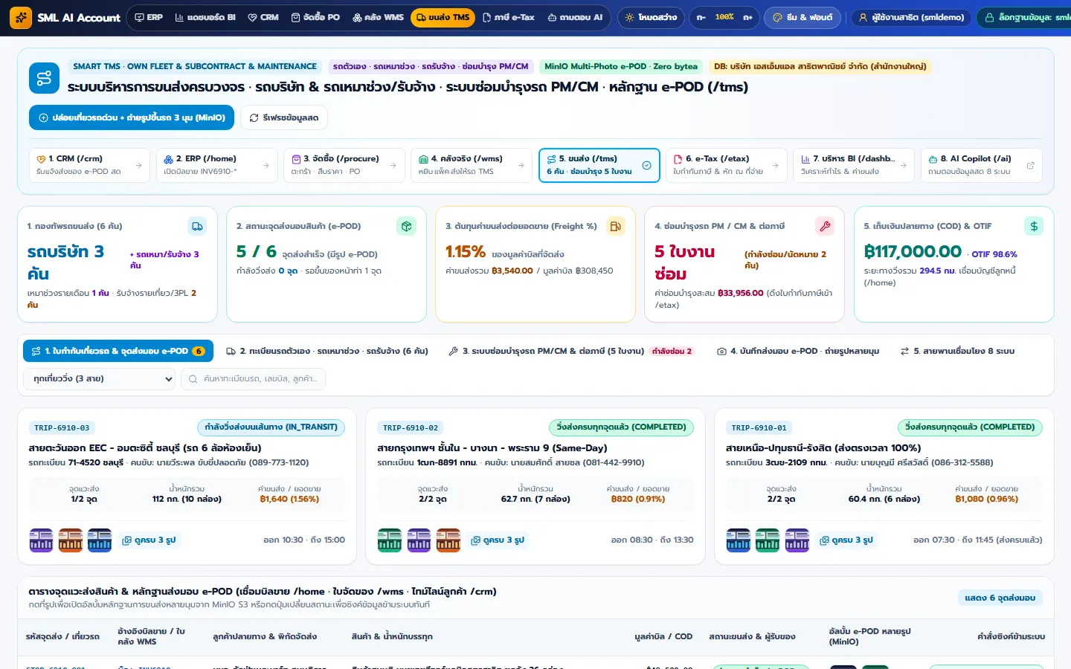Image resolution: width=1071 pixels, height=669 pixels.
Task: Click trip ID TRIP-6910-02
Action: pyautogui.click(x=411, y=427)
